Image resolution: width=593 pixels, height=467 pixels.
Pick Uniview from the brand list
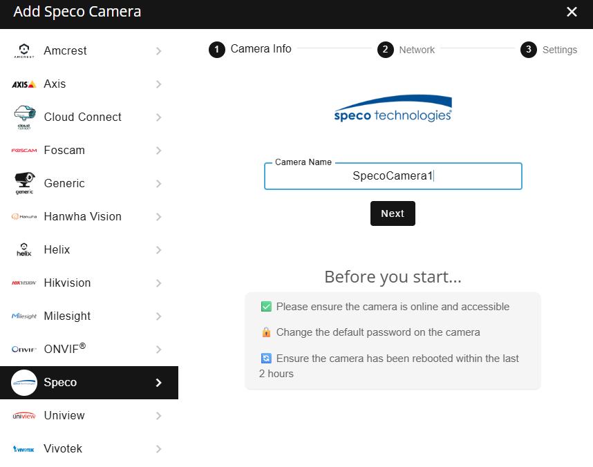pyautogui.click(x=89, y=416)
